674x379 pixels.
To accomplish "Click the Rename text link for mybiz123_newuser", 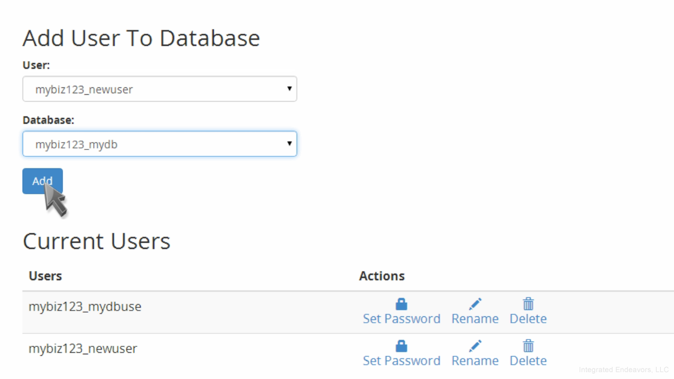I will point(475,361).
